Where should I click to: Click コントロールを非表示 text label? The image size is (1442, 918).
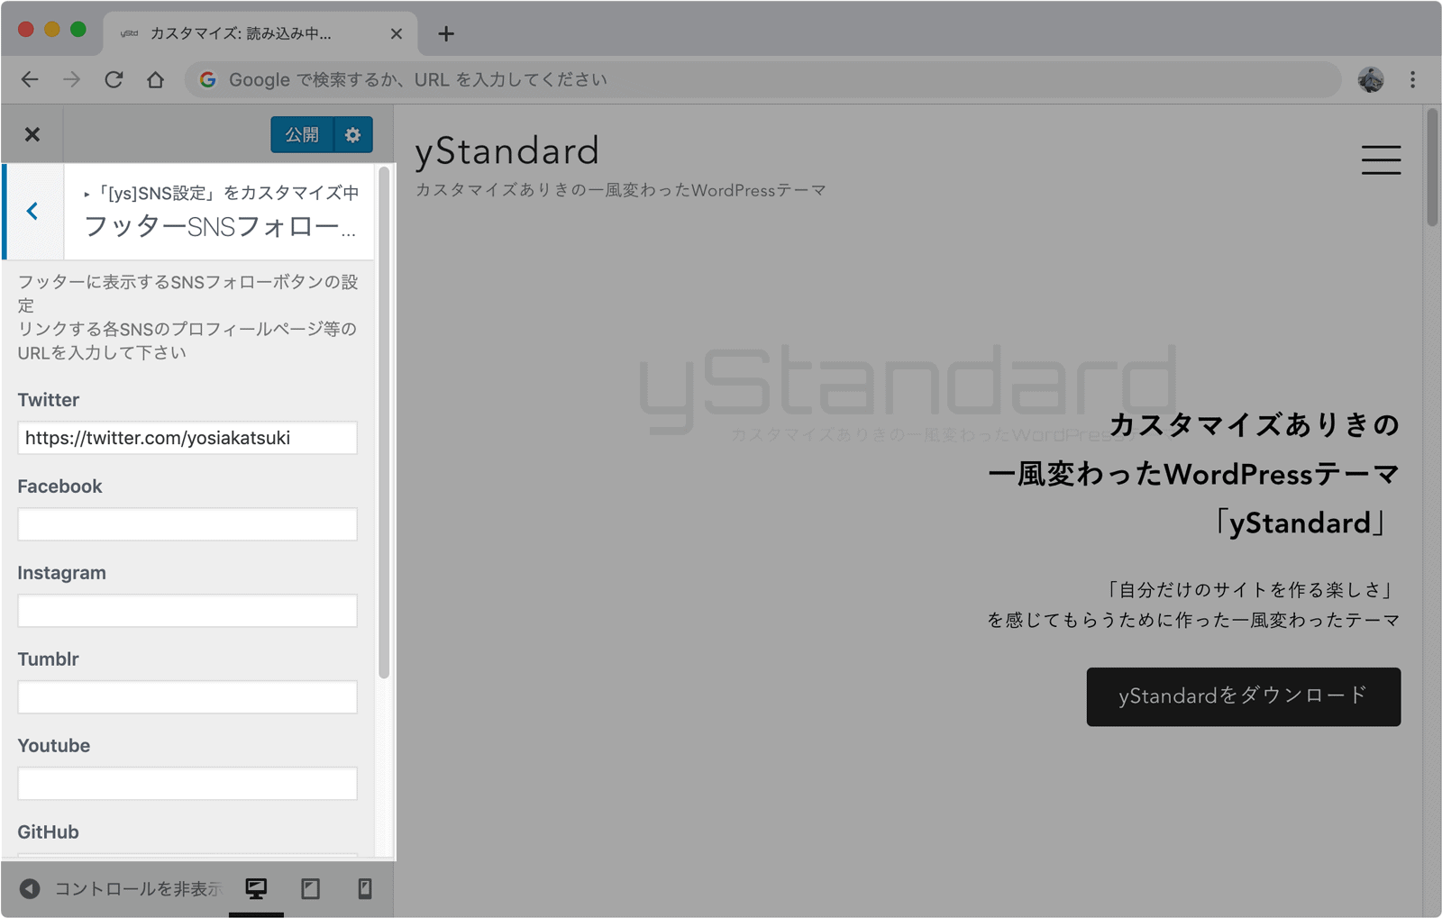138,889
